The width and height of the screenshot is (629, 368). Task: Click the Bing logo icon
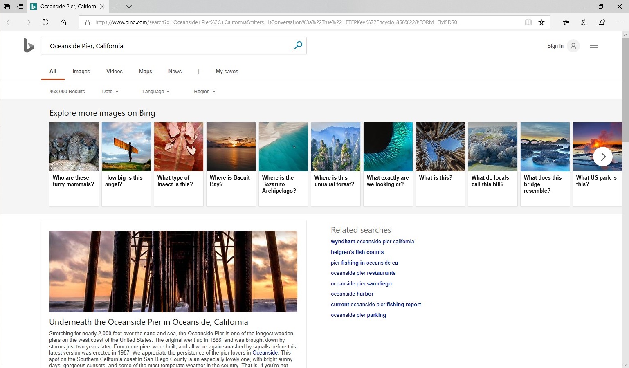click(x=29, y=45)
